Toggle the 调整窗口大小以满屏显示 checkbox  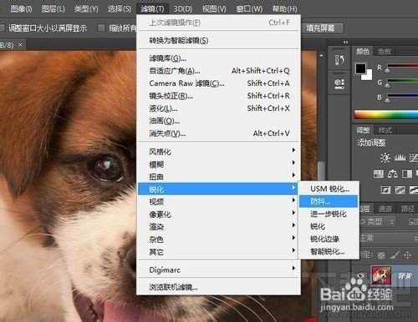[3, 28]
